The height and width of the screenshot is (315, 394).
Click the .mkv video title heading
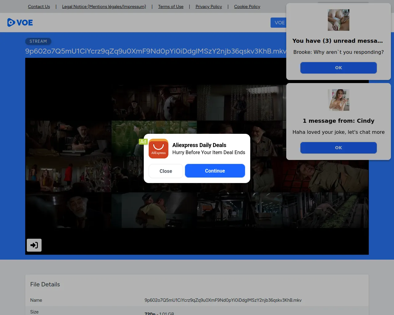coord(156,51)
